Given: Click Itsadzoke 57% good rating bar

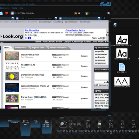Looking at the screenshot, I should pyautogui.click(x=56, y=65).
